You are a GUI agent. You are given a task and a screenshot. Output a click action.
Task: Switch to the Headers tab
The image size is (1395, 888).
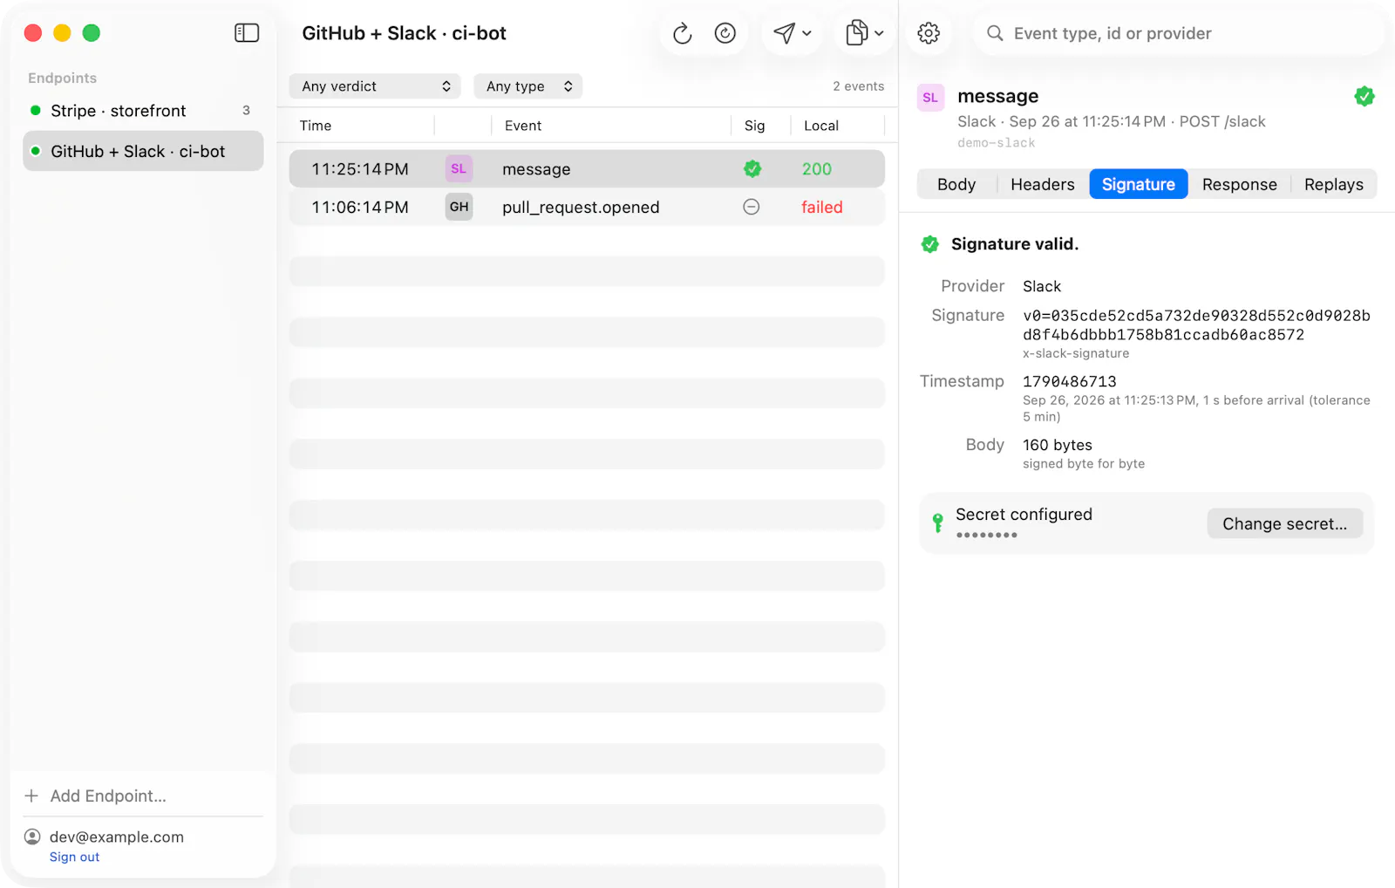1043,184
